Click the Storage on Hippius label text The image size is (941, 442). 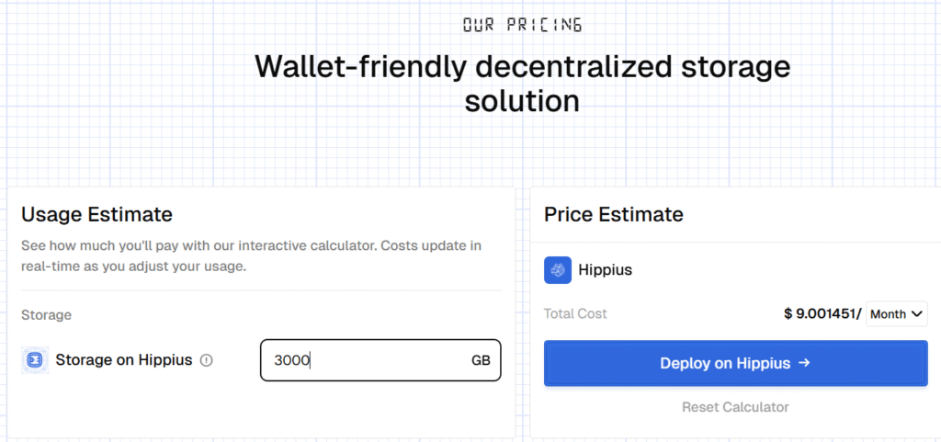tap(124, 360)
